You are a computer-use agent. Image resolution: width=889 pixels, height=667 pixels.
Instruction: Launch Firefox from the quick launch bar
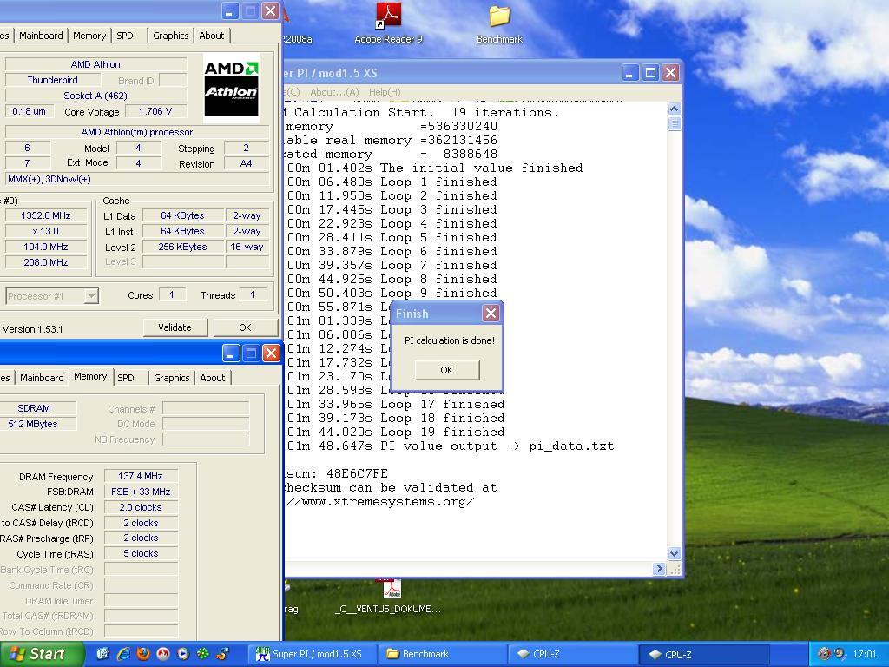pos(143,654)
